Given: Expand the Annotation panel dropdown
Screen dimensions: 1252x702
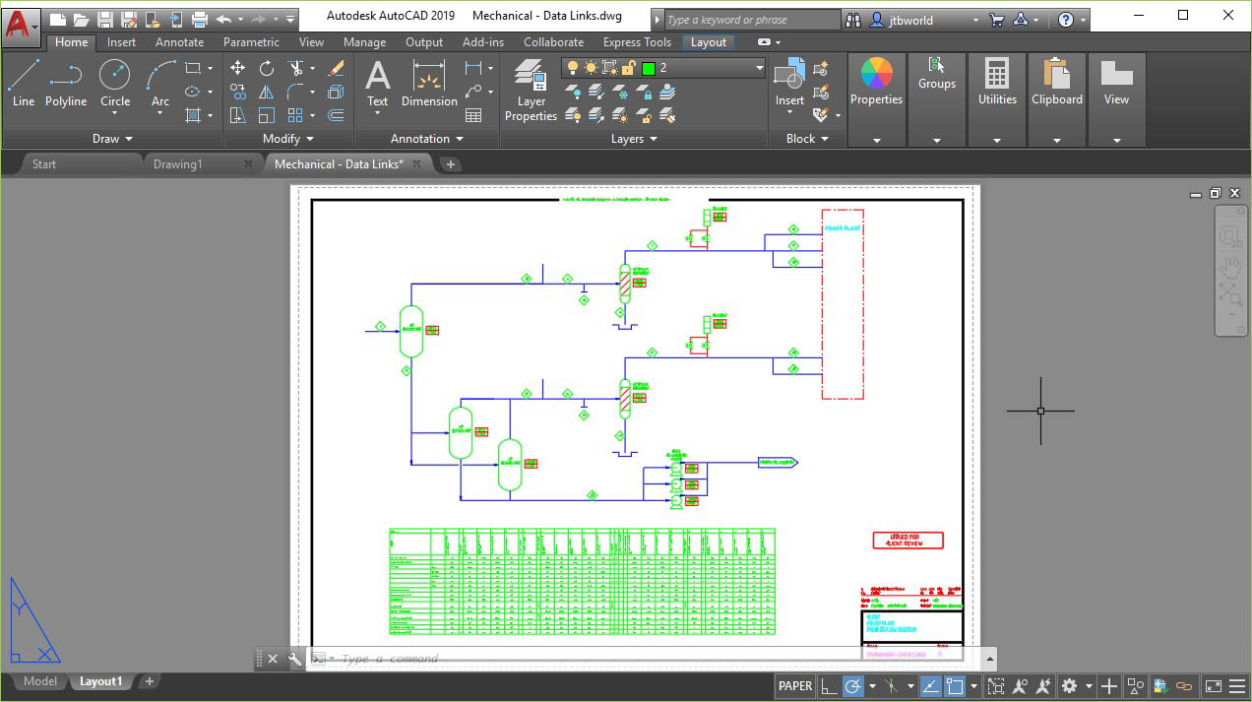Looking at the screenshot, I should coord(427,139).
